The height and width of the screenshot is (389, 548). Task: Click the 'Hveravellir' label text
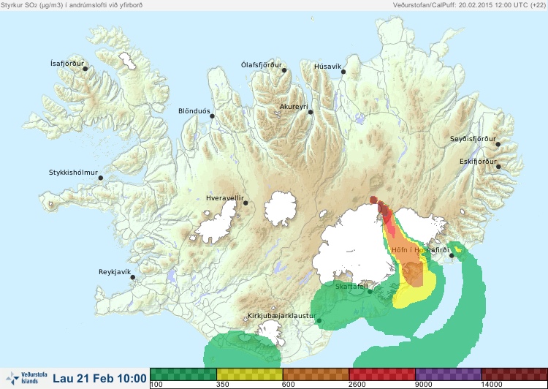pyautogui.click(x=225, y=198)
